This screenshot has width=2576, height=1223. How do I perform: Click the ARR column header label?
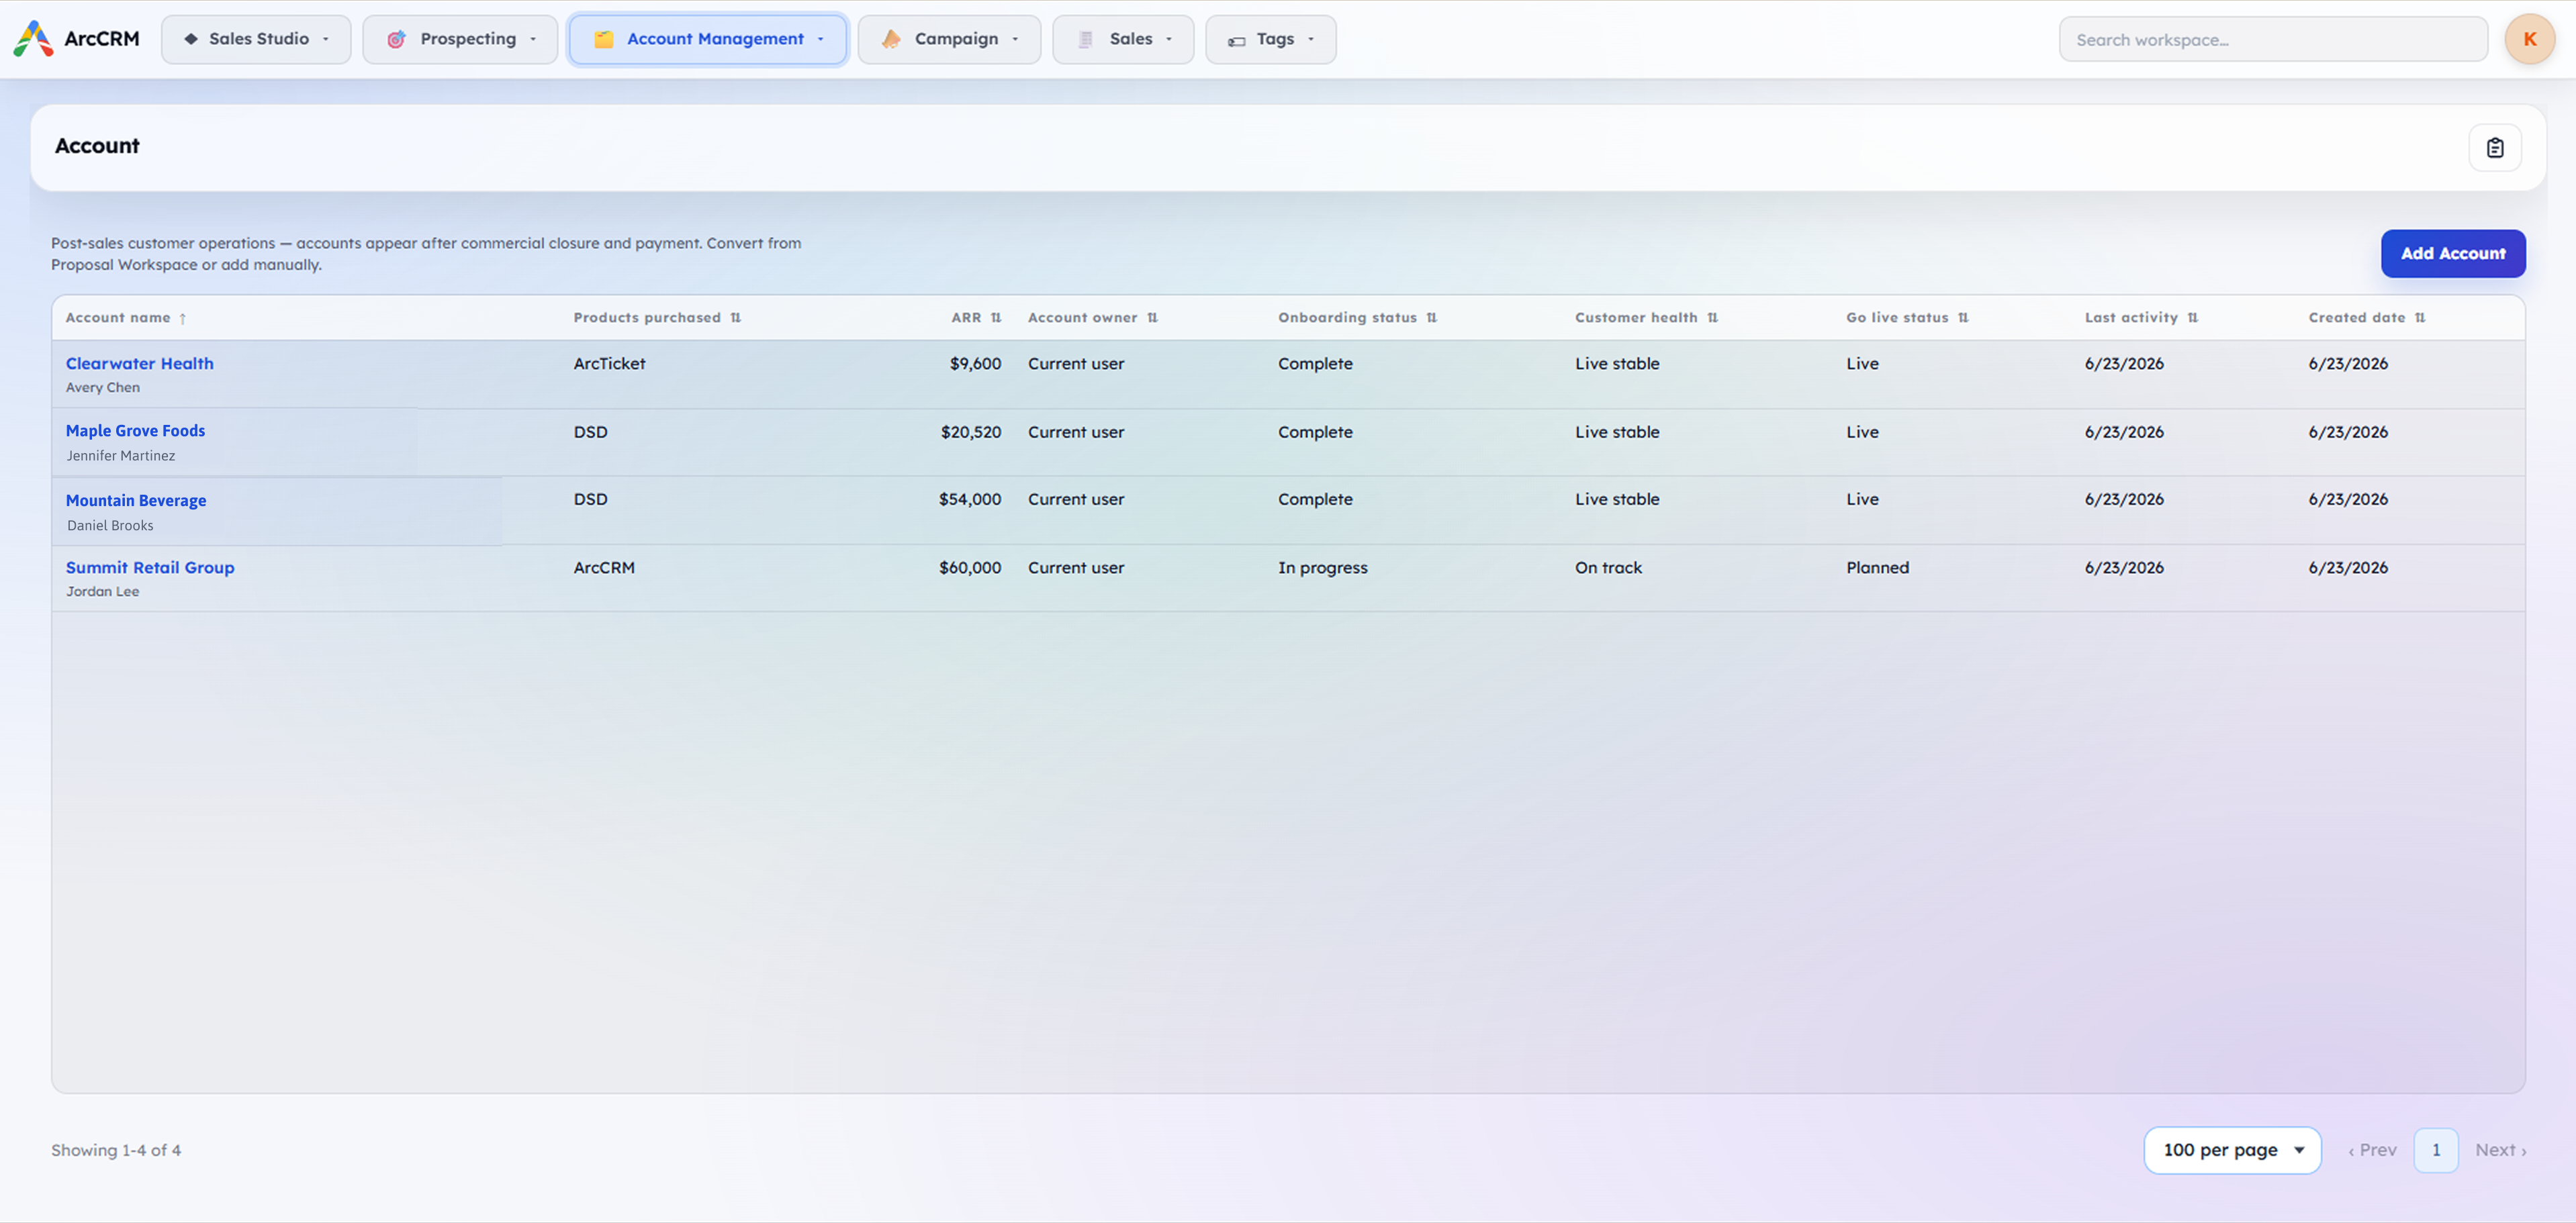click(966, 317)
